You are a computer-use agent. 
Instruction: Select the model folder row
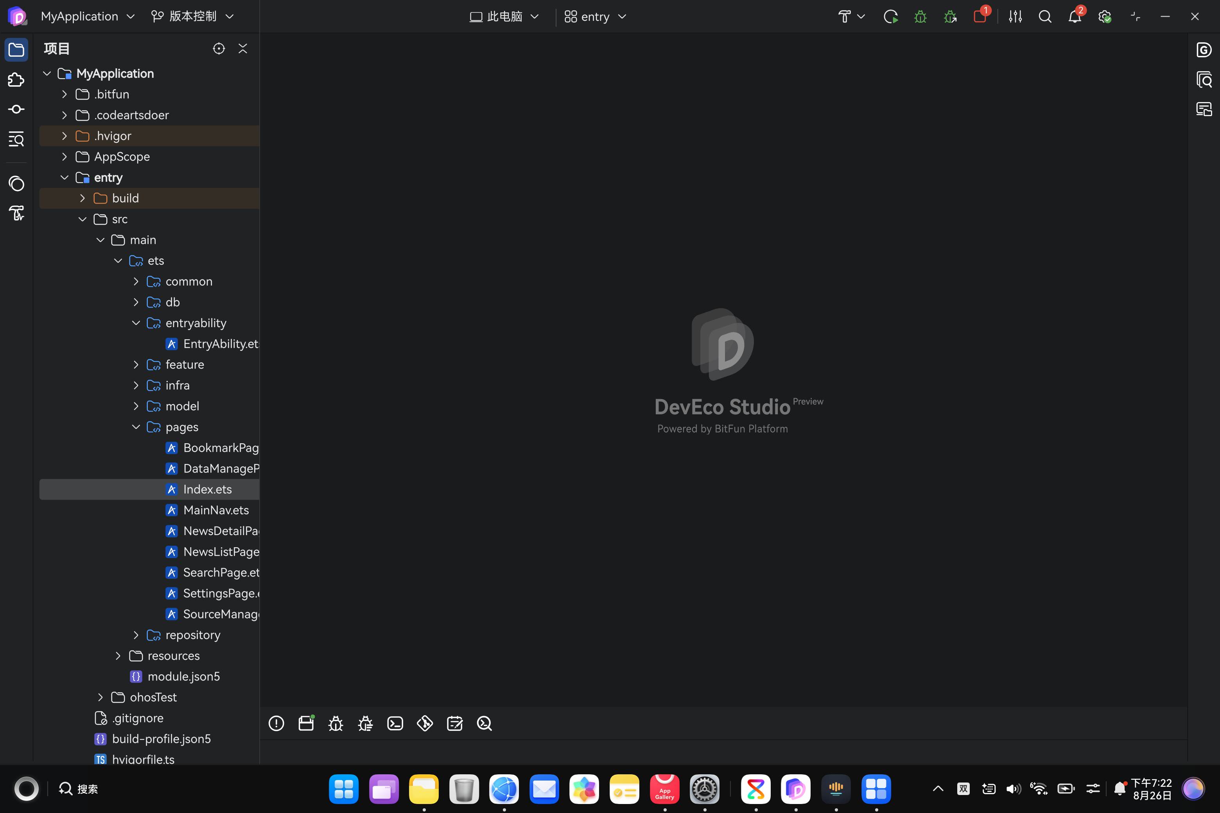[149, 406]
